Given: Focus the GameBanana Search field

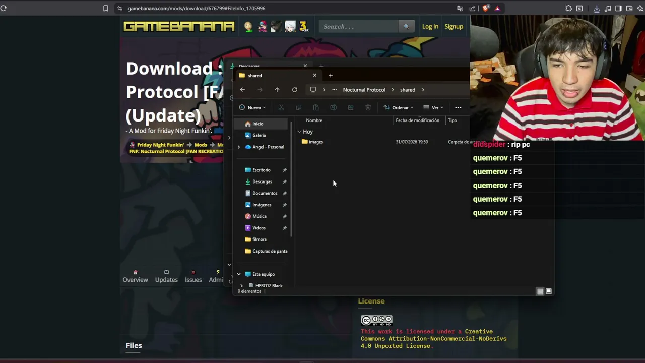Looking at the screenshot, I should [359, 27].
